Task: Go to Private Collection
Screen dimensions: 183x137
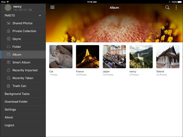Action: tap(23, 31)
